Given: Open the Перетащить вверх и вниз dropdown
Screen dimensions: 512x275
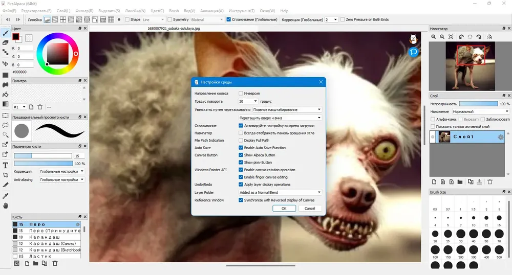Looking at the screenshot, I should (x=280, y=118).
